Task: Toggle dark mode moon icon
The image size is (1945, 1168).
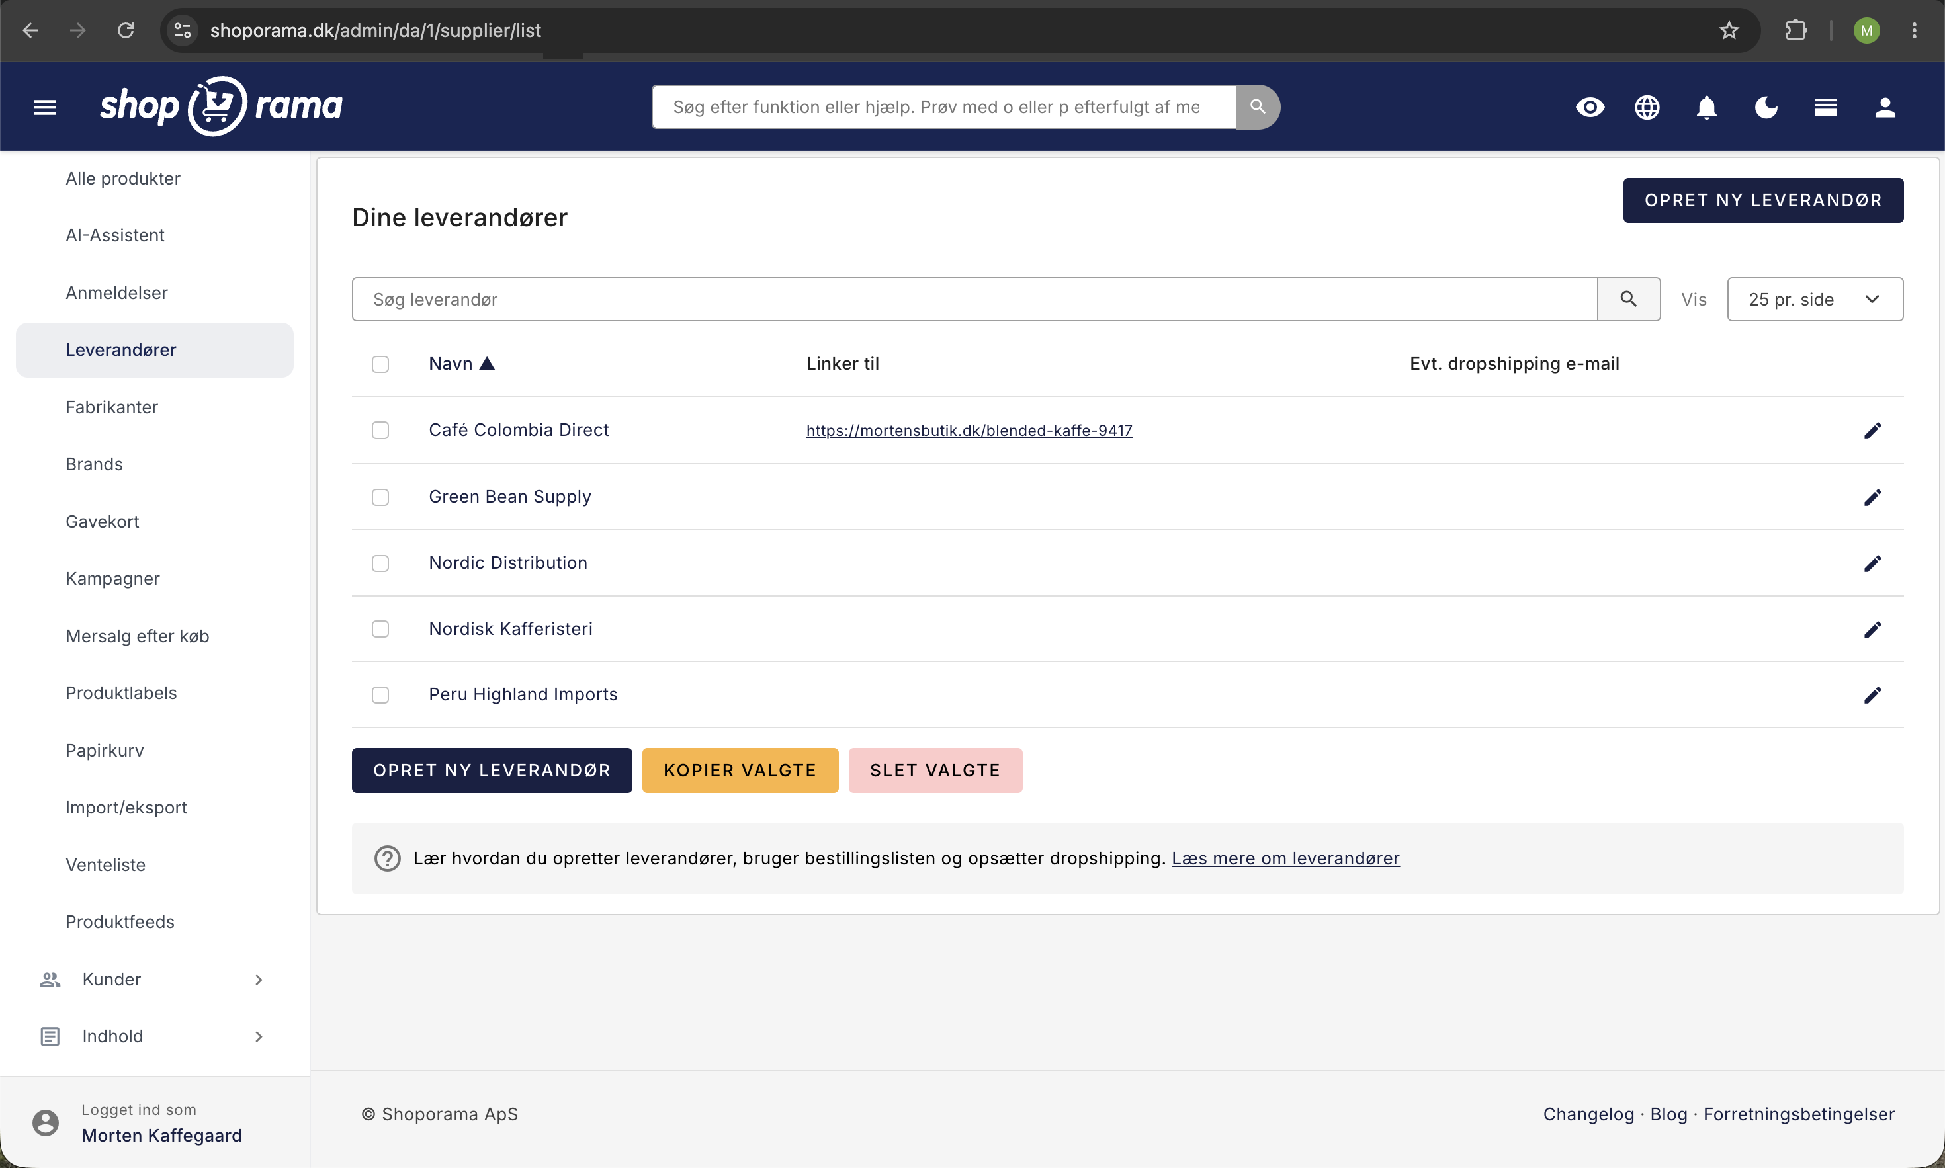Action: [1766, 107]
